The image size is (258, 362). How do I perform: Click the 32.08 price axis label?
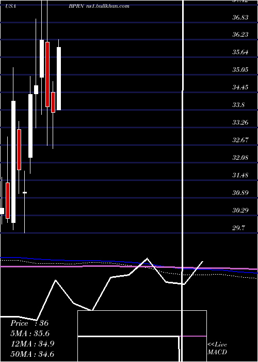click(x=240, y=157)
